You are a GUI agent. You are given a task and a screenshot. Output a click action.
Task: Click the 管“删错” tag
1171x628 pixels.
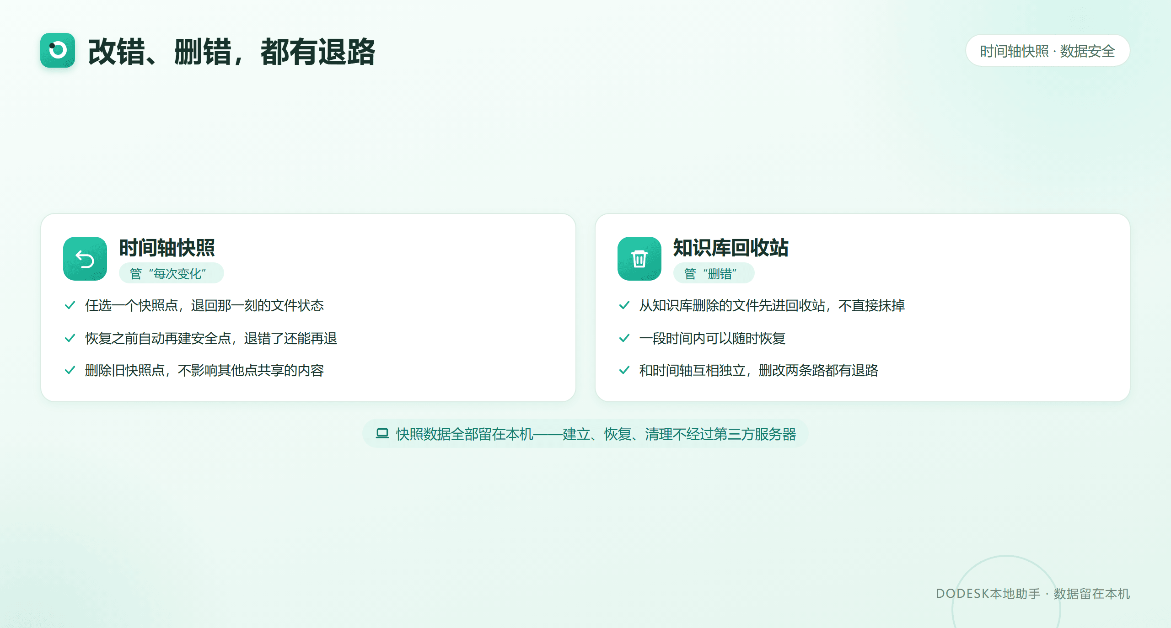tap(714, 273)
